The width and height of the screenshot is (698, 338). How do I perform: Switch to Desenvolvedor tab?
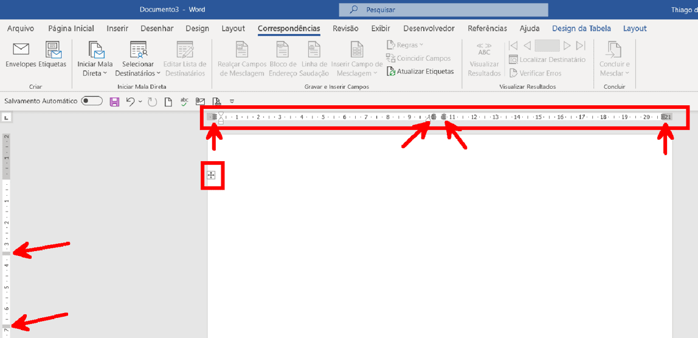pos(429,29)
